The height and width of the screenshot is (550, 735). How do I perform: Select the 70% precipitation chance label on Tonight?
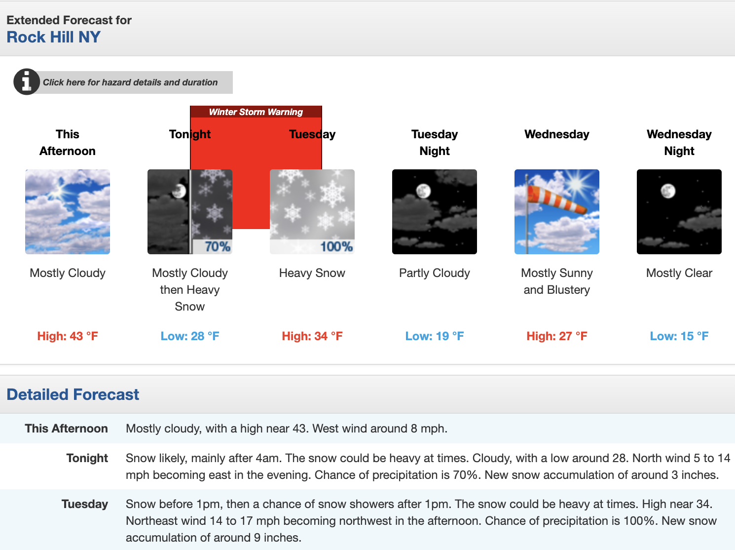(219, 245)
